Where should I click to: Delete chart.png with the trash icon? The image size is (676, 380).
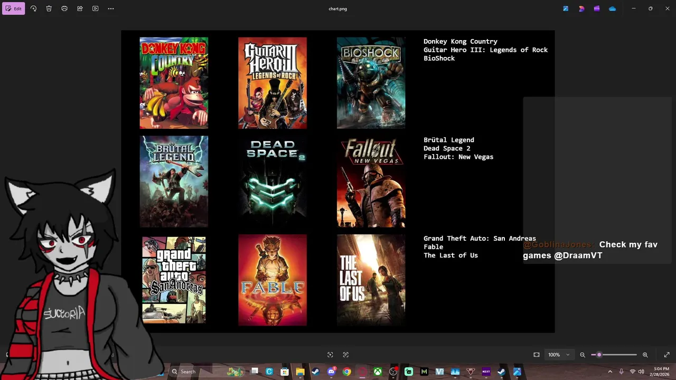49,8
